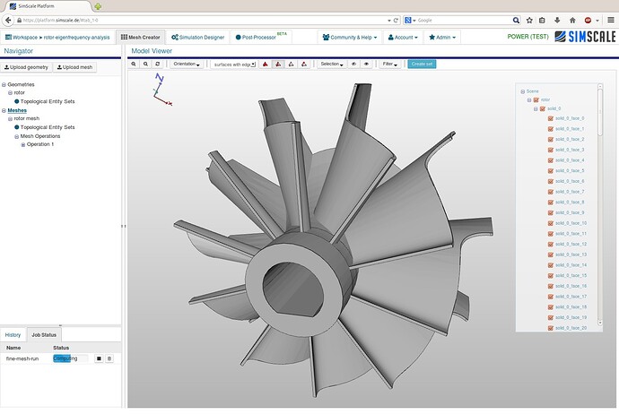This screenshot has width=619, height=414.
Task: Toggle the rotor checkbox in scene tree
Action: pyautogui.click(x=536, y=99)
